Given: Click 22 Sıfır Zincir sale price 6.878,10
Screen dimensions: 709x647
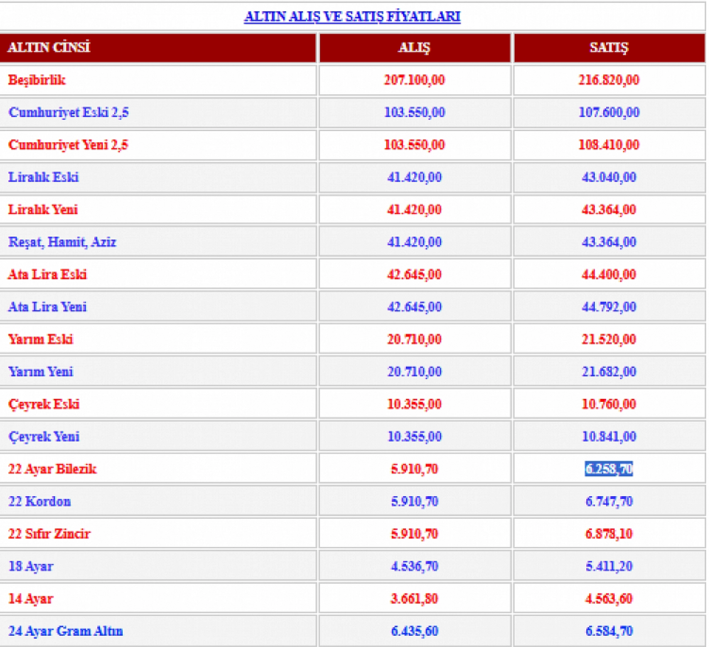Looking at the screenshot, I should [609, 534].
